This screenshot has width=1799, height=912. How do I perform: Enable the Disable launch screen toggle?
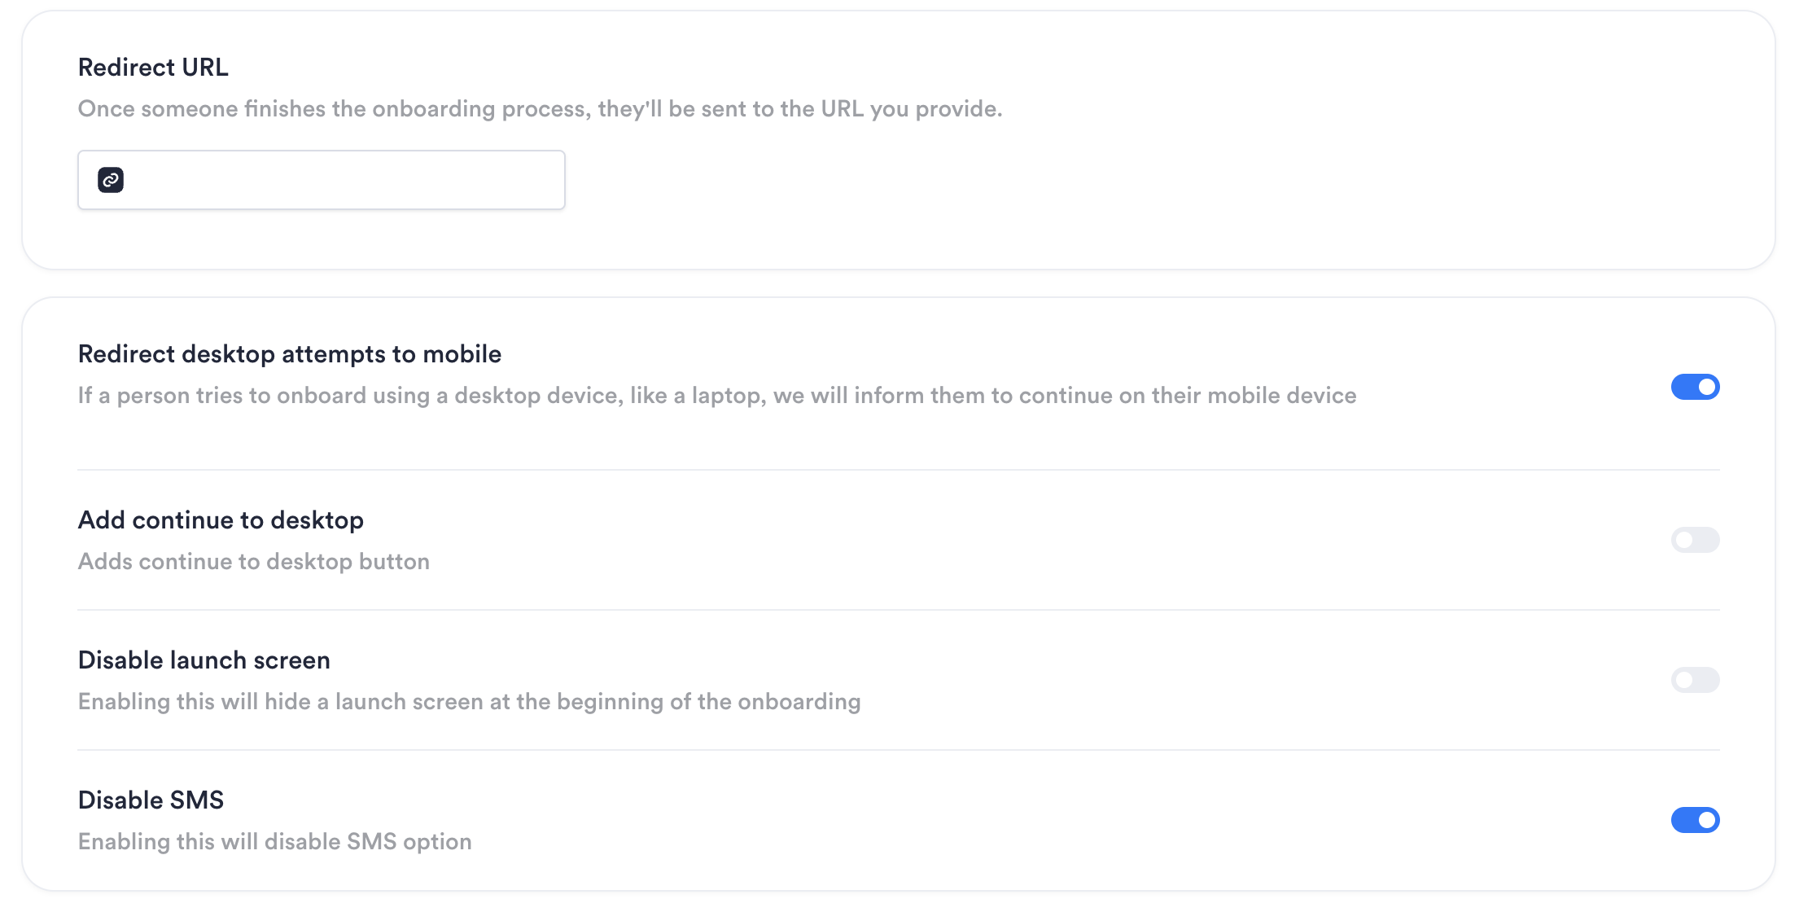coord(1695,680)
